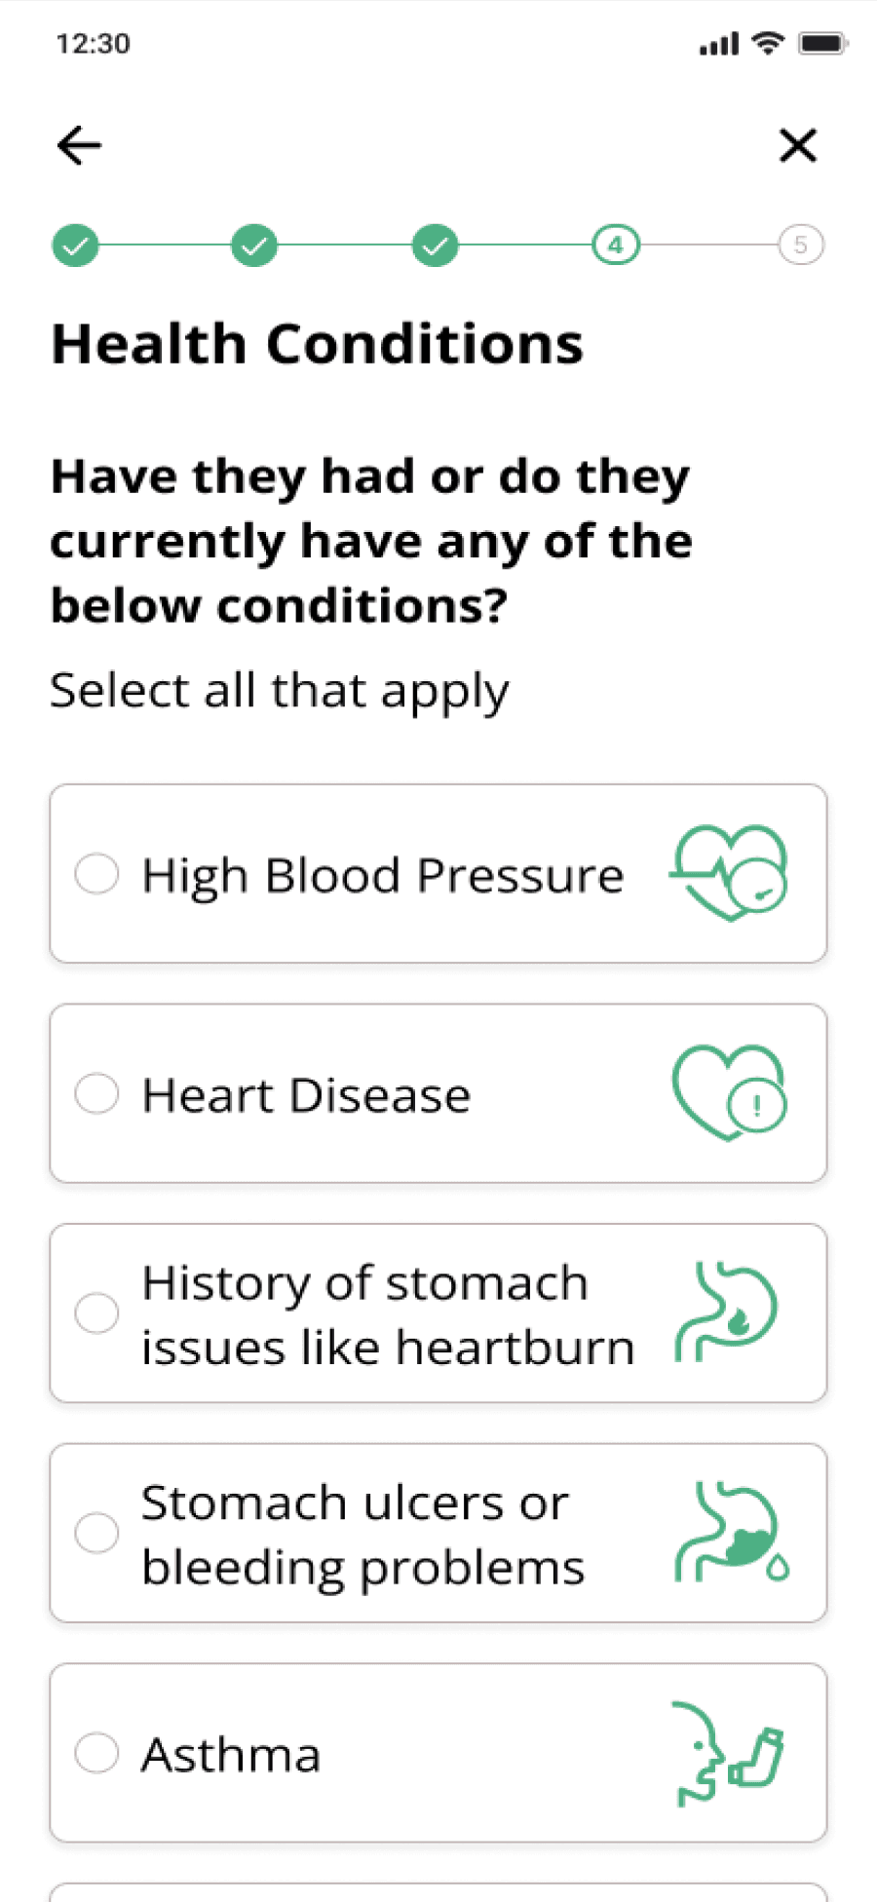
Task: Check the heartburn history radio button
Action: coord(96,1312)
